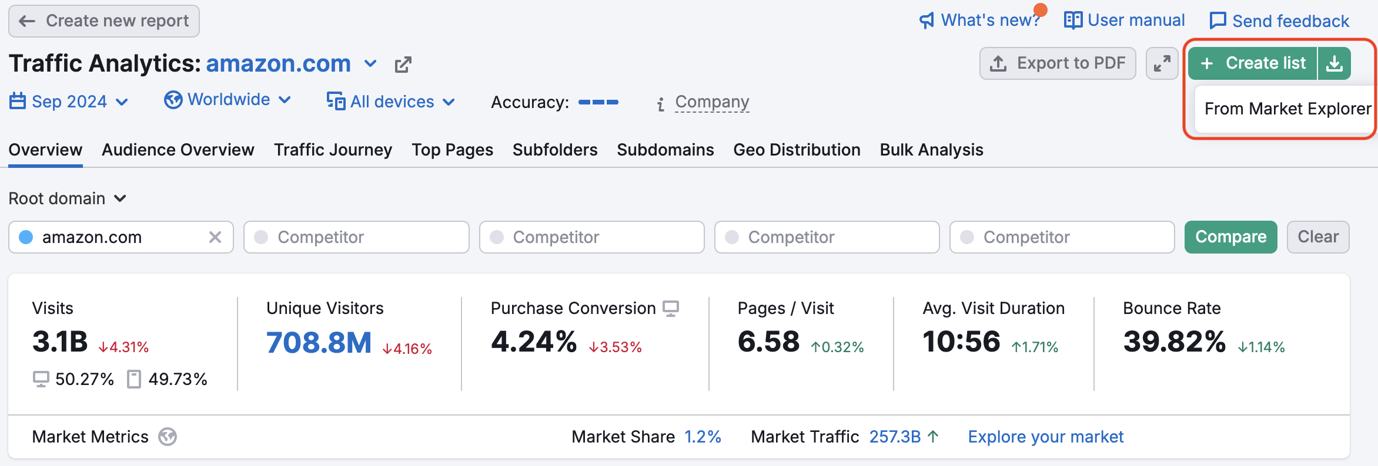1378x466 pixels.
Task: Go to the Subfolders tab
Action: pyautogui.click(x=555, y=150)
